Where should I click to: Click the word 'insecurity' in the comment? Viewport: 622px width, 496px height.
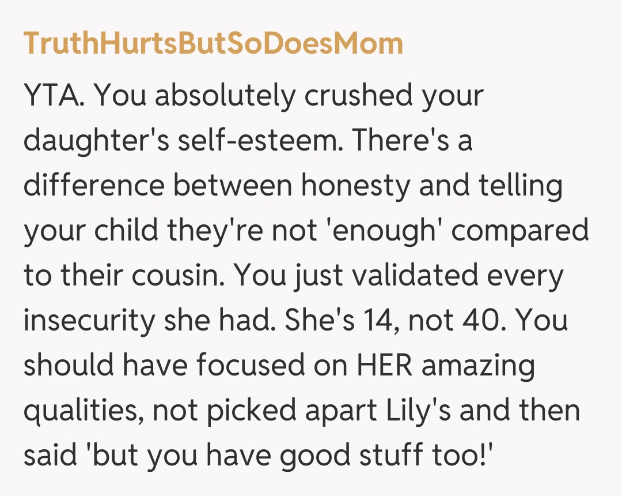pos(89,320)
